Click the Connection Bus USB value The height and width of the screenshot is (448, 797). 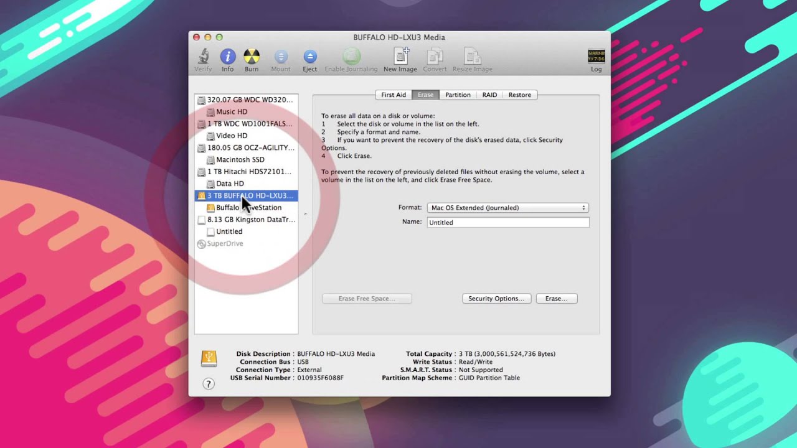(x=303, y=362)
